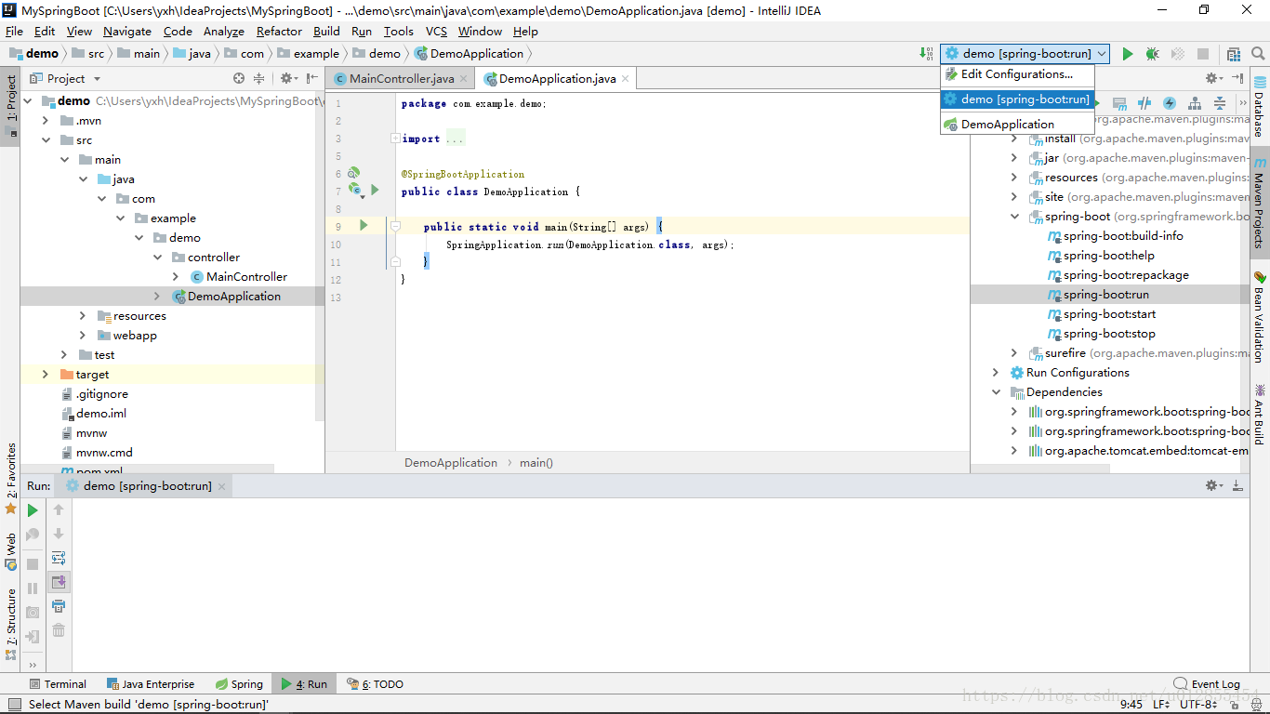The image size is (1270, 714).
Task: Collapse all nodes in Project panel
Action: tap(259, 79)
